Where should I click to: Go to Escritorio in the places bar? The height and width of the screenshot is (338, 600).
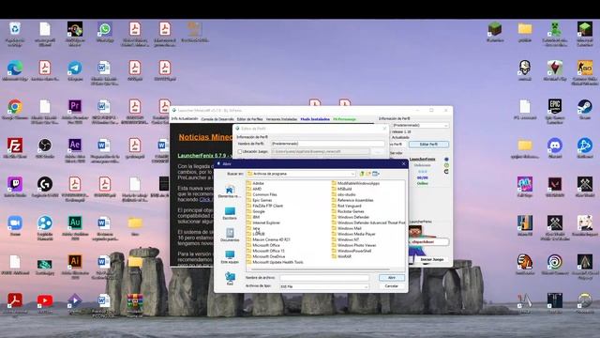pos(230,213)
